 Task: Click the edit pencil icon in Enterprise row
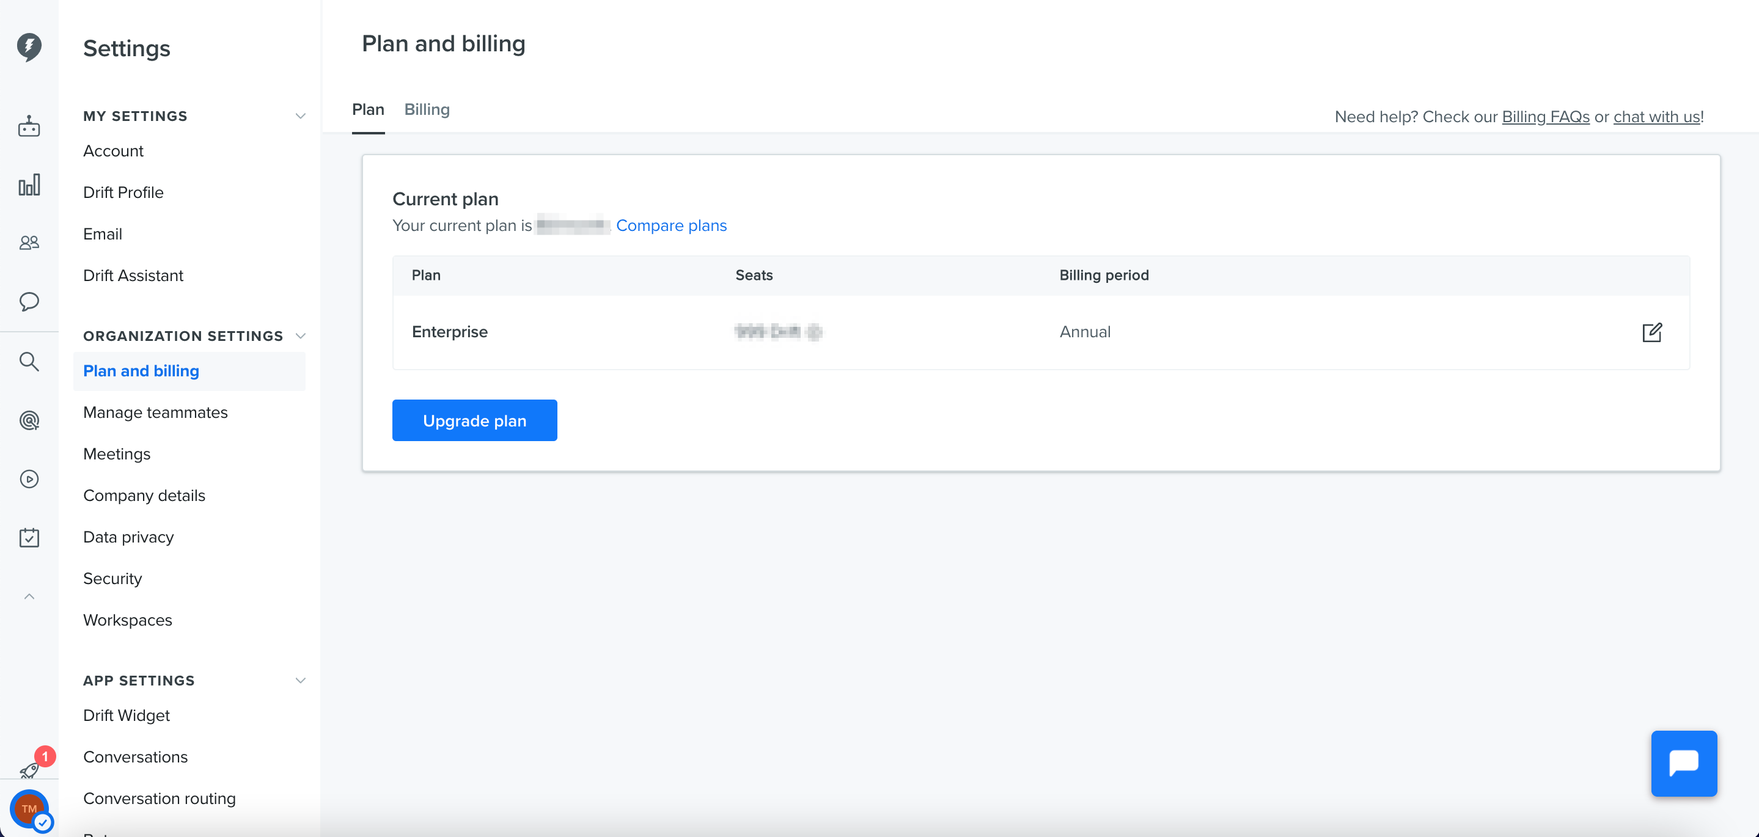[1652, 332]
